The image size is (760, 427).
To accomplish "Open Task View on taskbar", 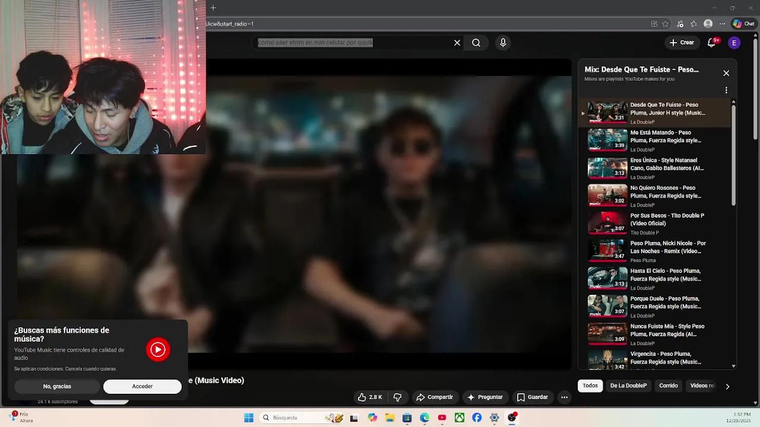I will 354,418.
